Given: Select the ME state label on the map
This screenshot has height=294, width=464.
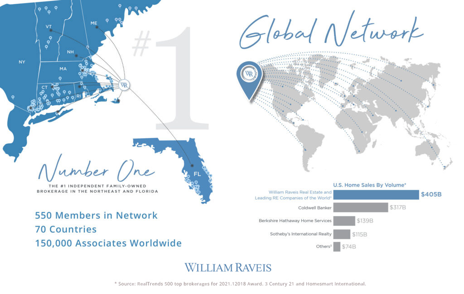Looking at the screenshot, I should [94, 23].
